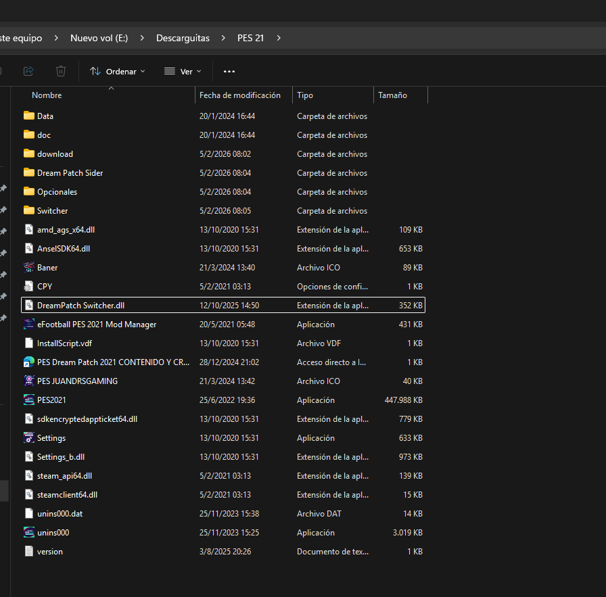This screenshot has height=597, width=606.
Task: Select the Dream Patch Sider folder icon
Action: pos(29,172)
